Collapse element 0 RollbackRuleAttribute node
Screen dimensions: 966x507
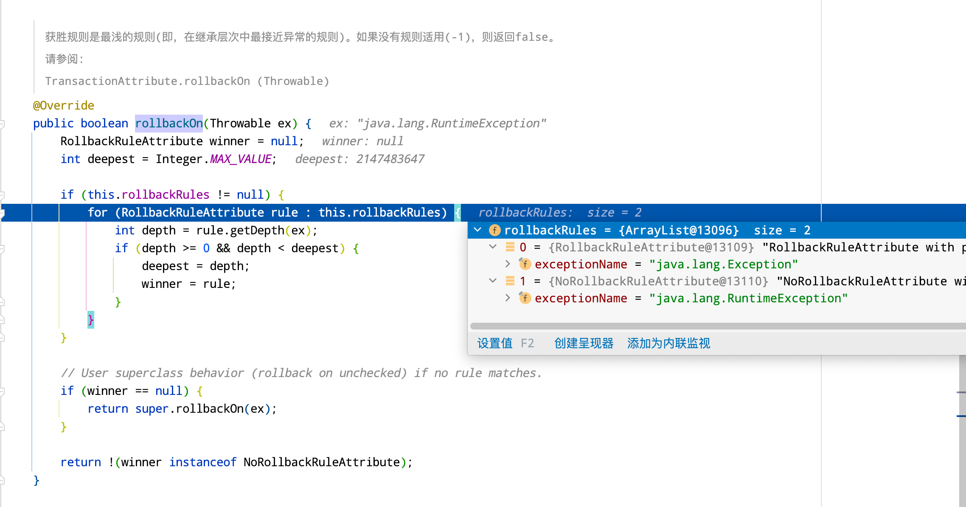pos(493,247)
